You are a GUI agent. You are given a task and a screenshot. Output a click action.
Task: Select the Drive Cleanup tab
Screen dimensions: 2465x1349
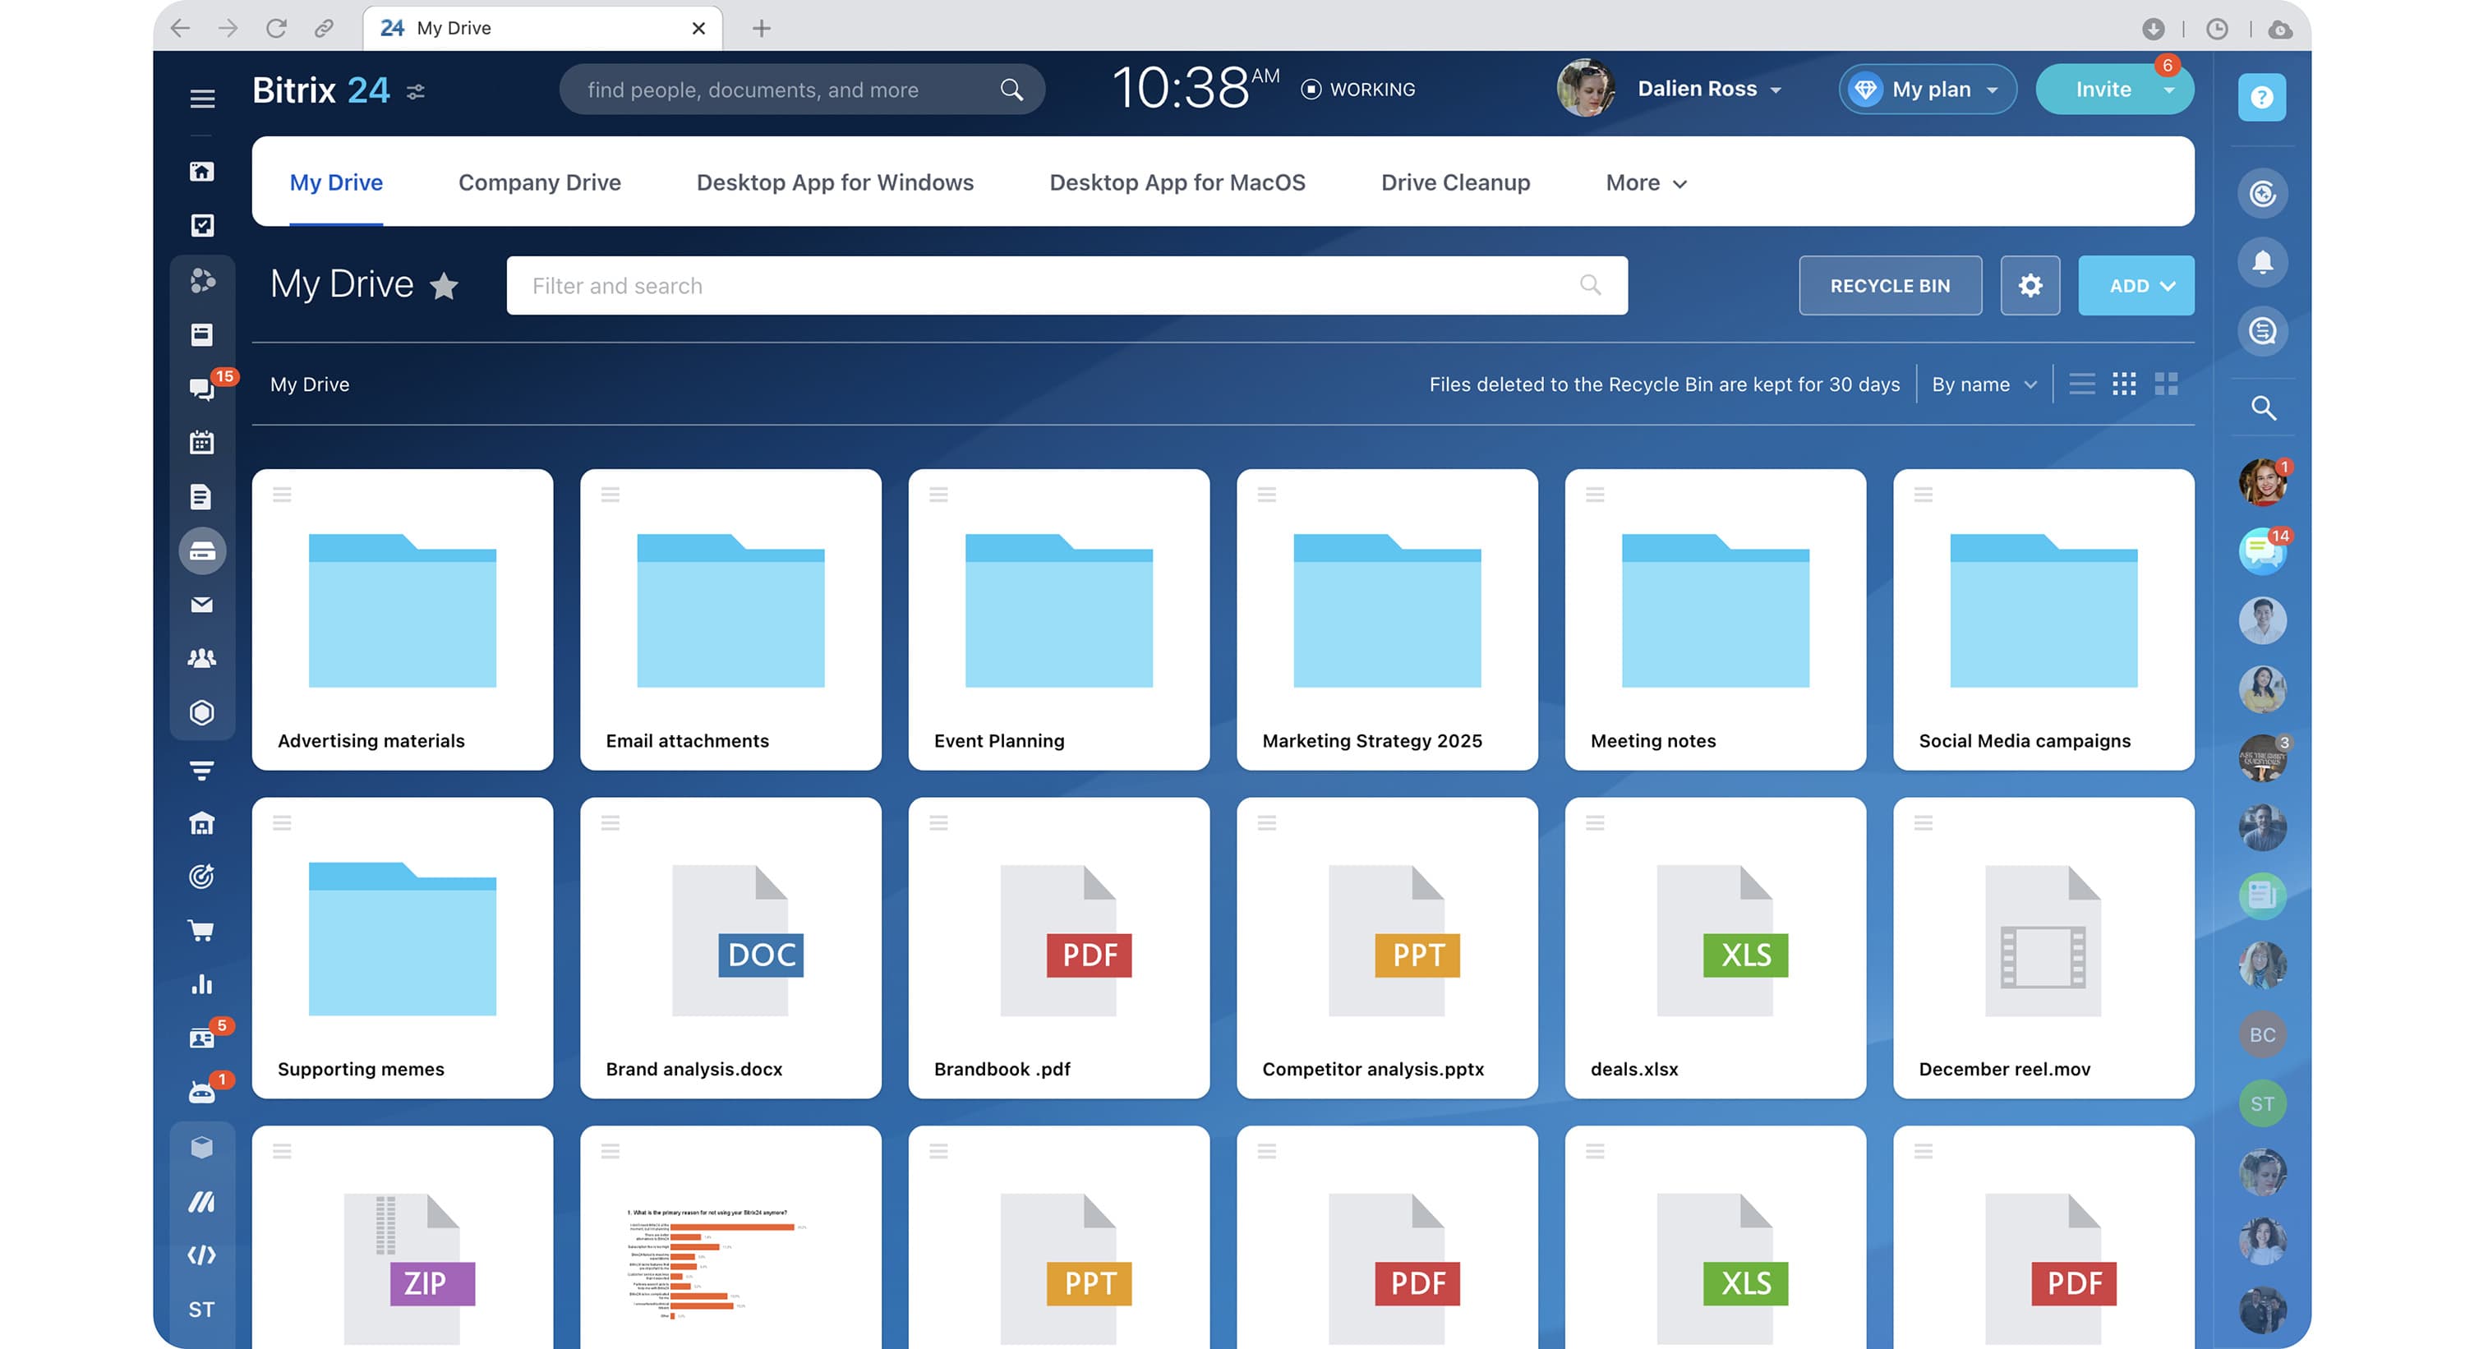[1454, 182]
